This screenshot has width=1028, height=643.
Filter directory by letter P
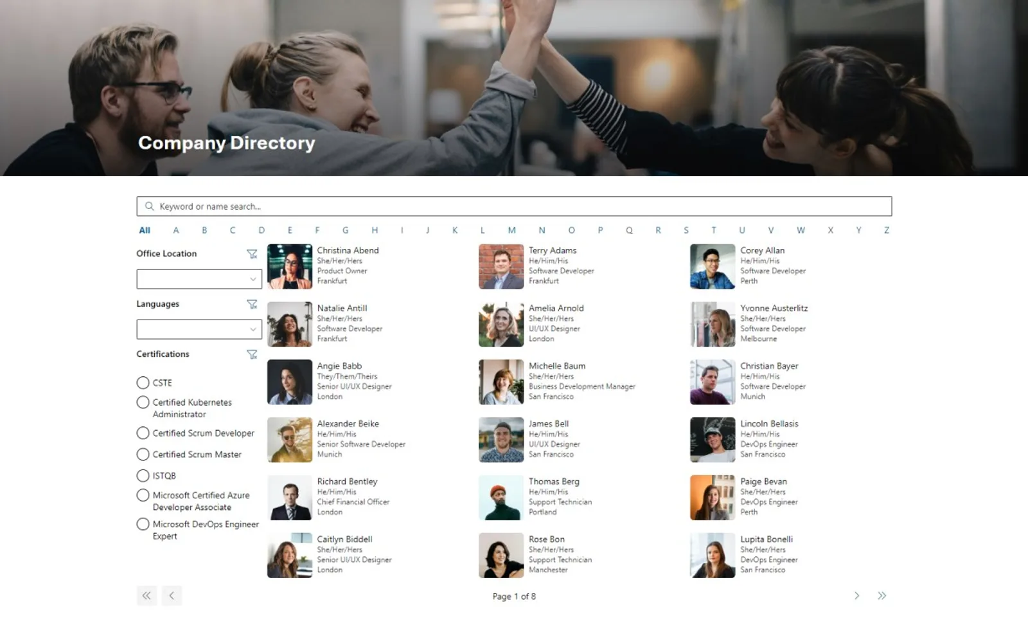[600, 230]
